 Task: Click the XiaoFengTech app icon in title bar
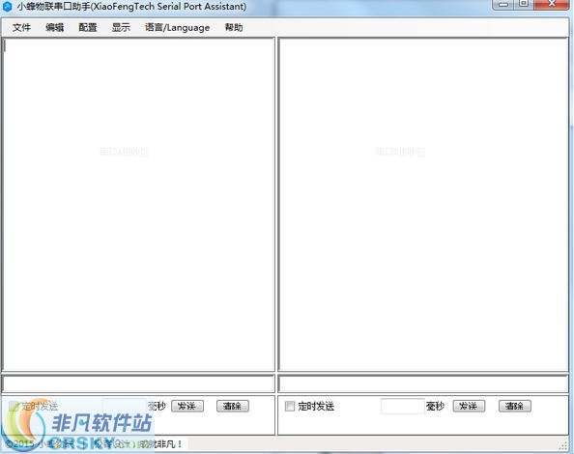click(x=7, y=6)
